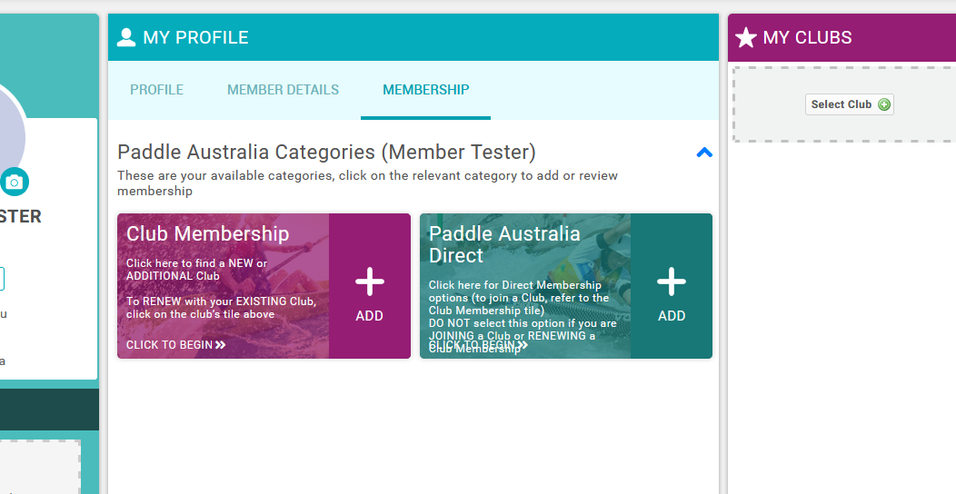Click the plus icon on Club Membership tile
Viewport: 956px width, 494px height.
click(x=369, y=282)
